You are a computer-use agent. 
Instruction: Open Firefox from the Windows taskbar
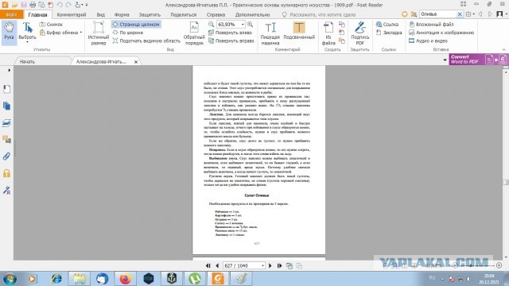(126, 279)
